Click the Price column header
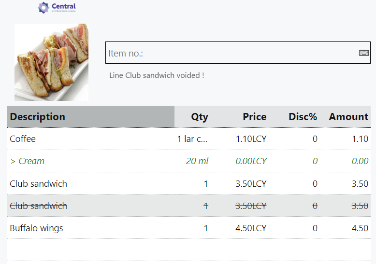 coord(254,117)
